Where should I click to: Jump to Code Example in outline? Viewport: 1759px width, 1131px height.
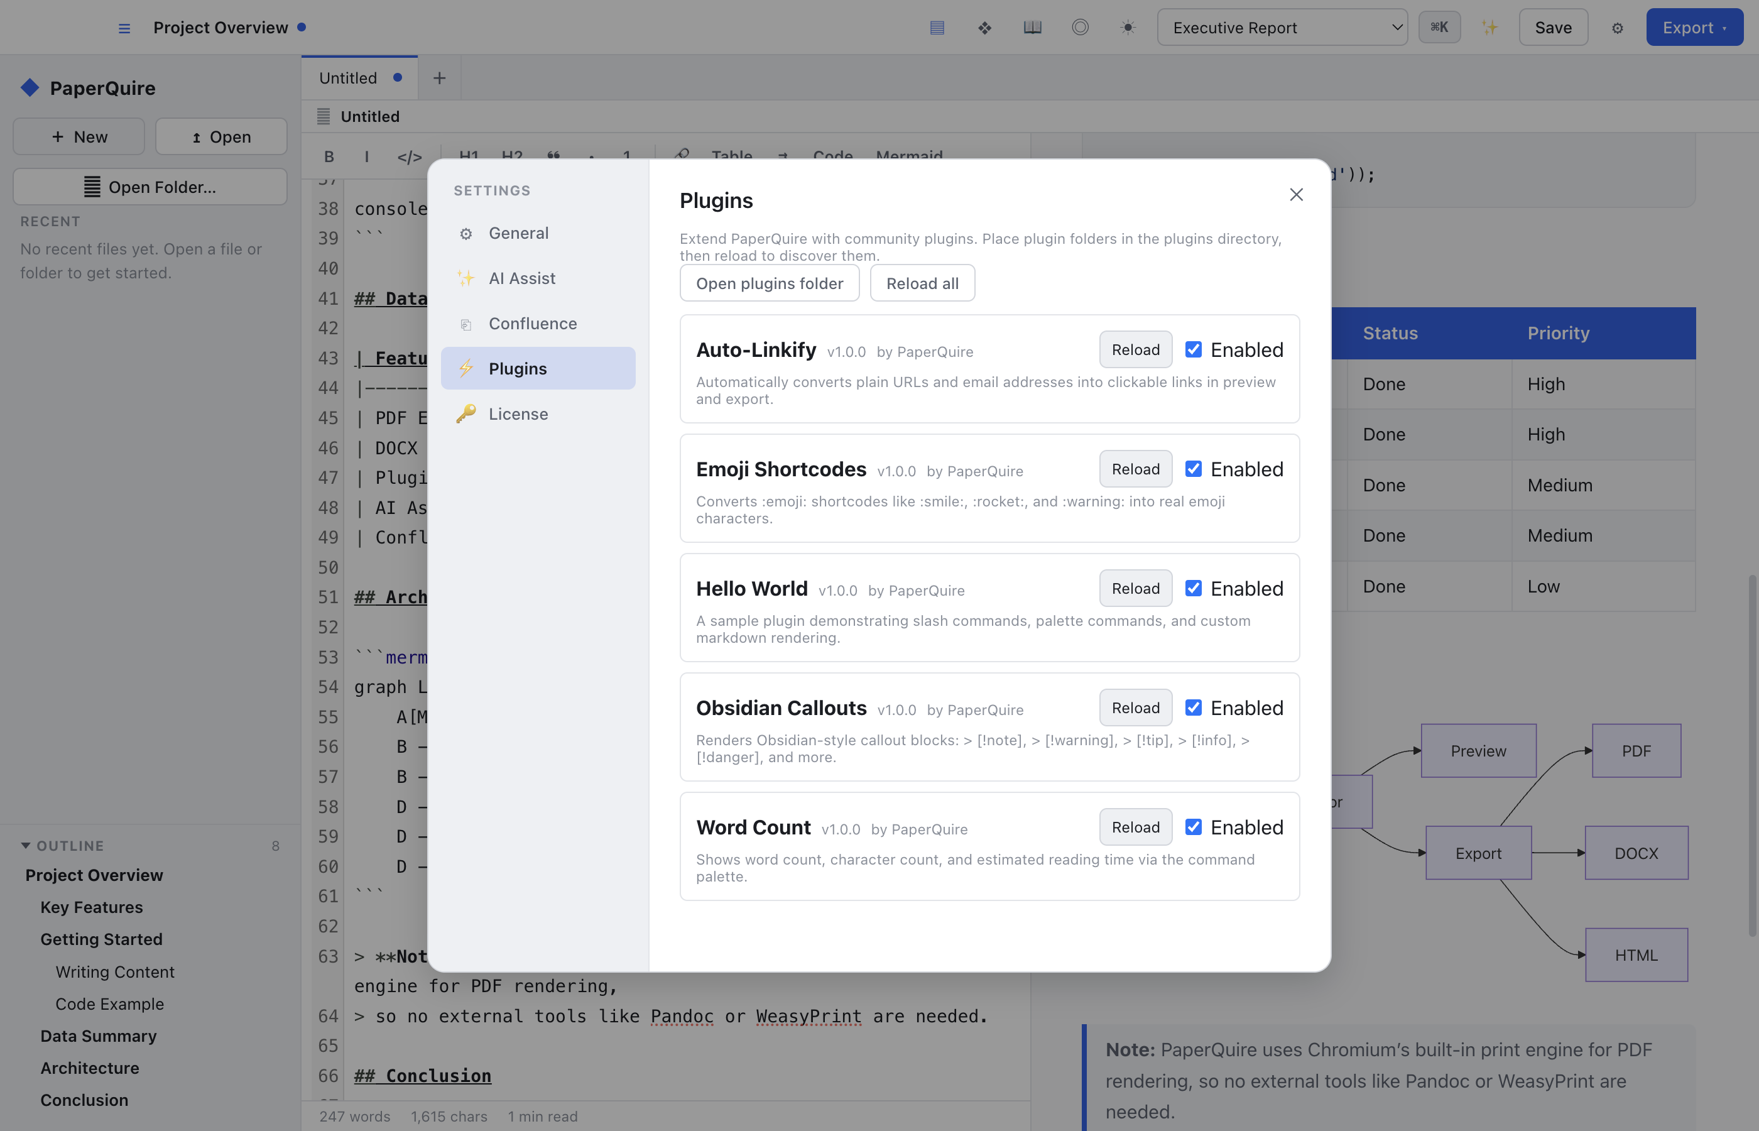[x=110, y=1003]
